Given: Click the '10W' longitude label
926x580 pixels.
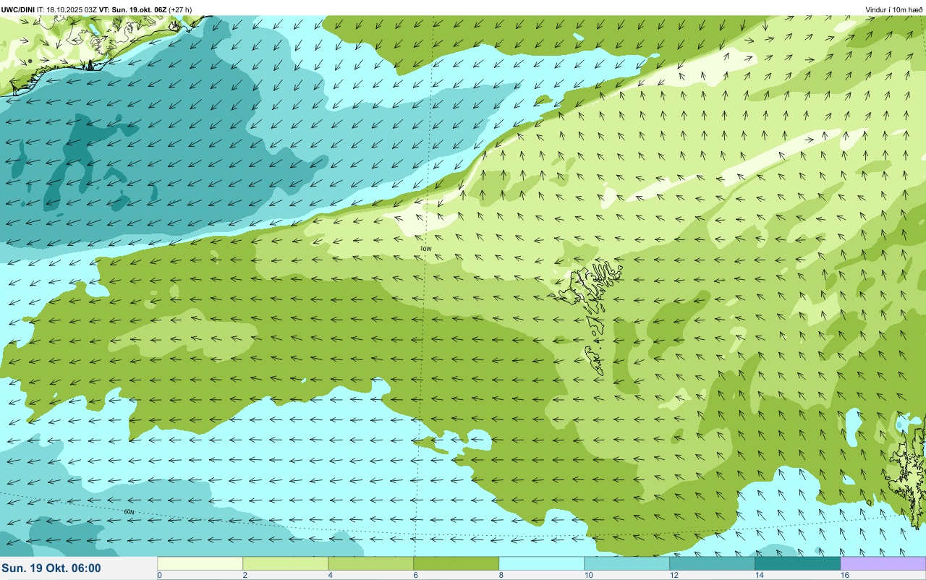Looking at the screenshot, I should (x=426, y=249).
